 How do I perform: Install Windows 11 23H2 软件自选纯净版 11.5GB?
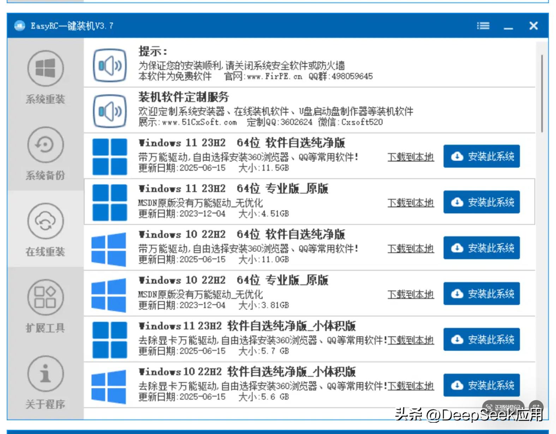click(x=482, y=156)
